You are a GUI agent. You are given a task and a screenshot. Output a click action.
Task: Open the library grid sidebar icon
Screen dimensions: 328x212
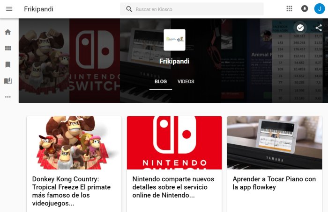coord(8,48)
